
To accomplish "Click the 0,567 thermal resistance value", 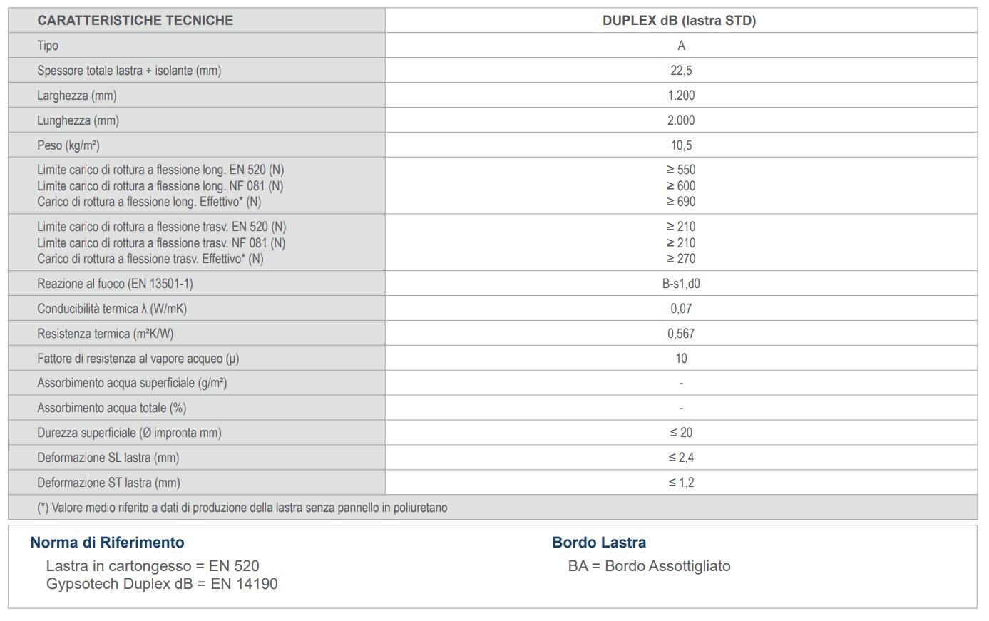I will [681, 334].
